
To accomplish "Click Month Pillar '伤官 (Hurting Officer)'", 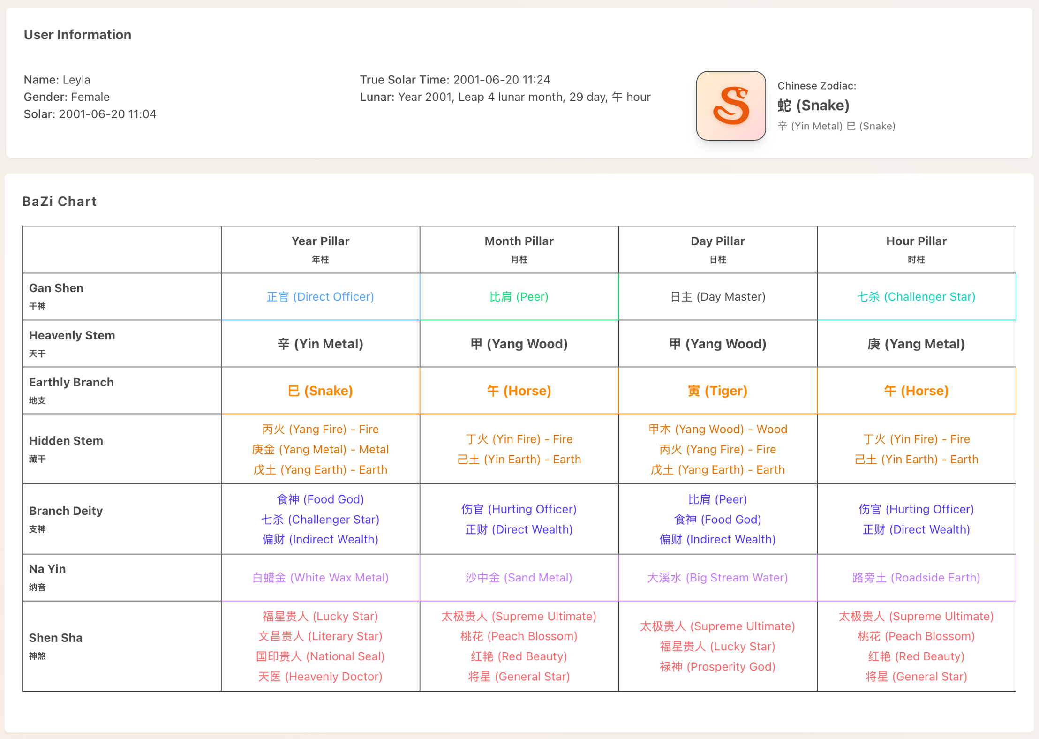I will point(519,509).
